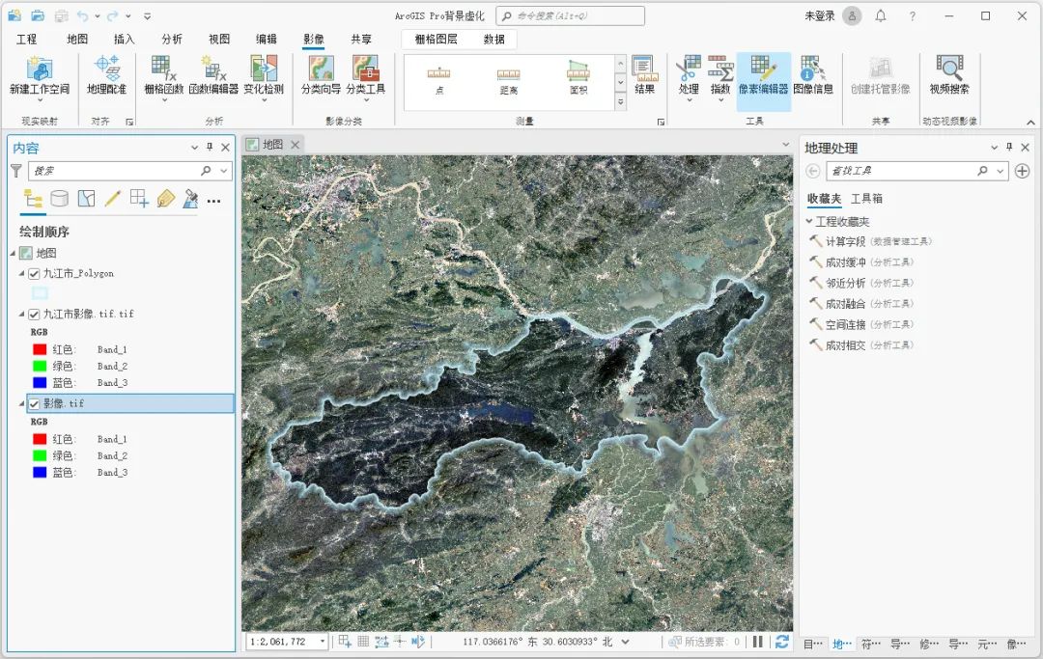Open the 地理配准 georeference tool

[106, 75]
